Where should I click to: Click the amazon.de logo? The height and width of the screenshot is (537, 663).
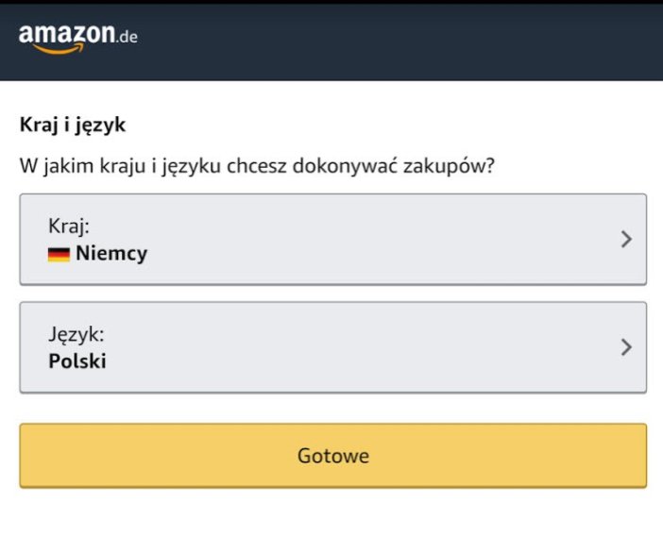tap(78, 39)
